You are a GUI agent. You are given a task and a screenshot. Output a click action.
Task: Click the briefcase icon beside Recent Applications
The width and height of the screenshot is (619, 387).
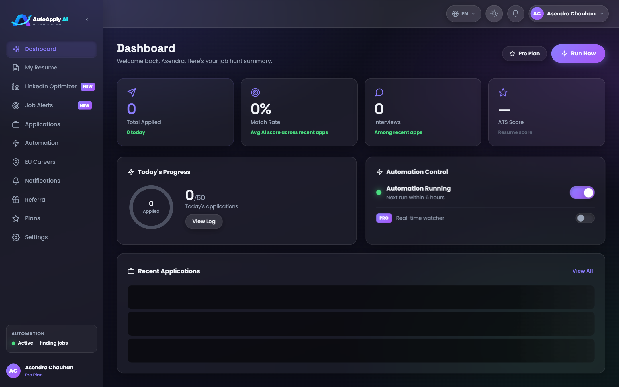point(131,271)
